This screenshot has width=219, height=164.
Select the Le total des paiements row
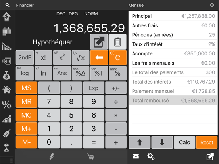point(173,72)
